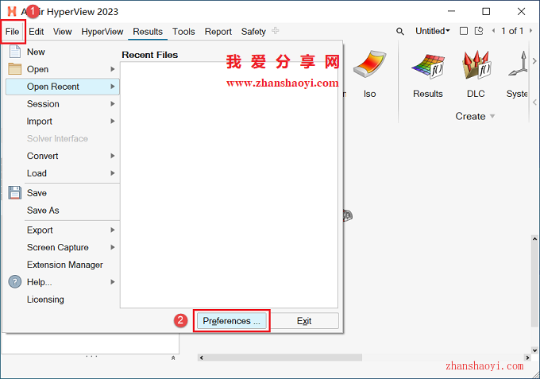This screenshot has width=540, height=379.
Task: Expand the Convert submenu arrow
Action: (113, 156)
